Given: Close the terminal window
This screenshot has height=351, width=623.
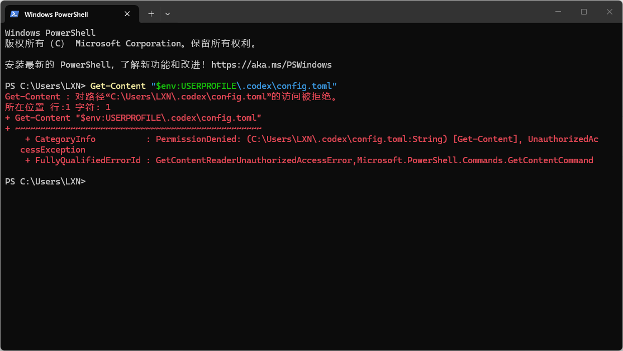Looking at the screenshot, I should (x=610, y=12).
